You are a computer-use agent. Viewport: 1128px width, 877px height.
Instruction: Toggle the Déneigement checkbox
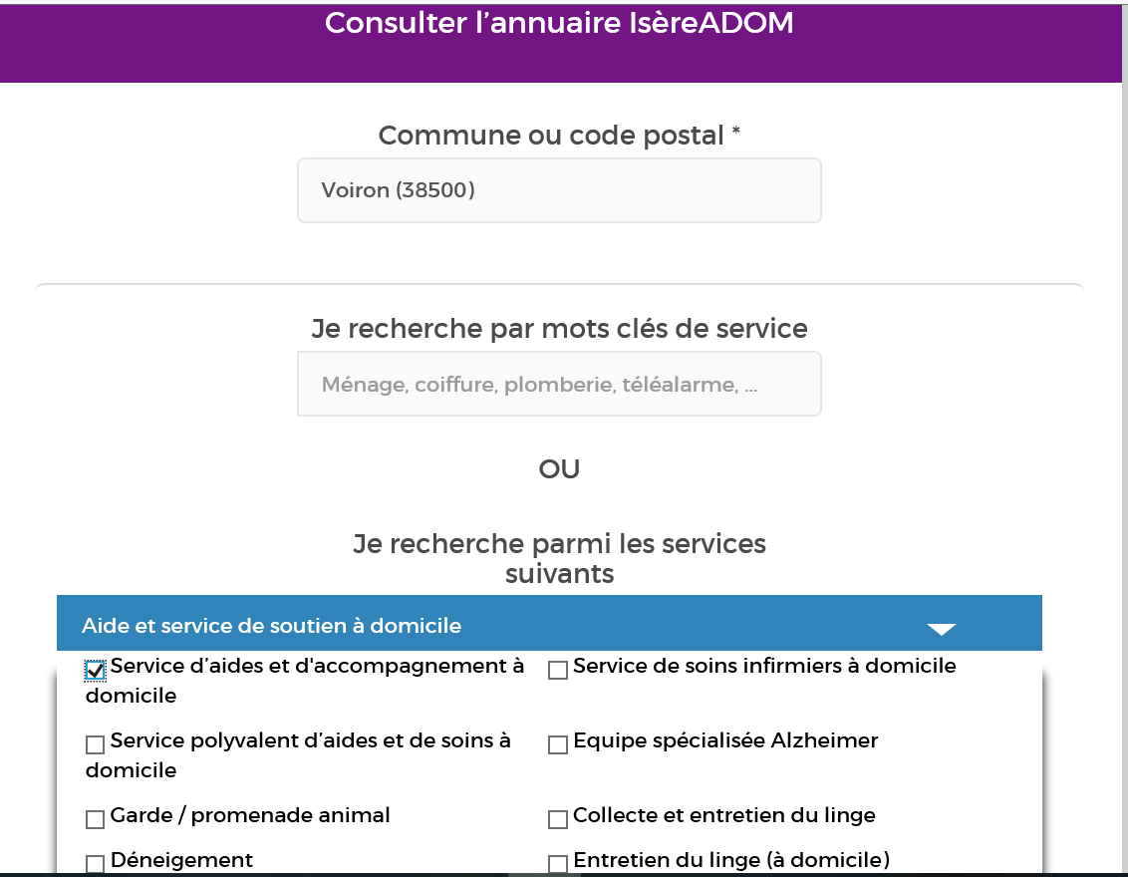point(95,863)
